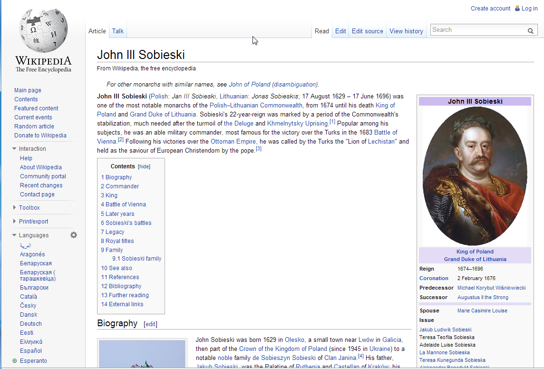The image size is (544, 369).
Task: Jump to 3 King in contents
Action: pos(109,195)
